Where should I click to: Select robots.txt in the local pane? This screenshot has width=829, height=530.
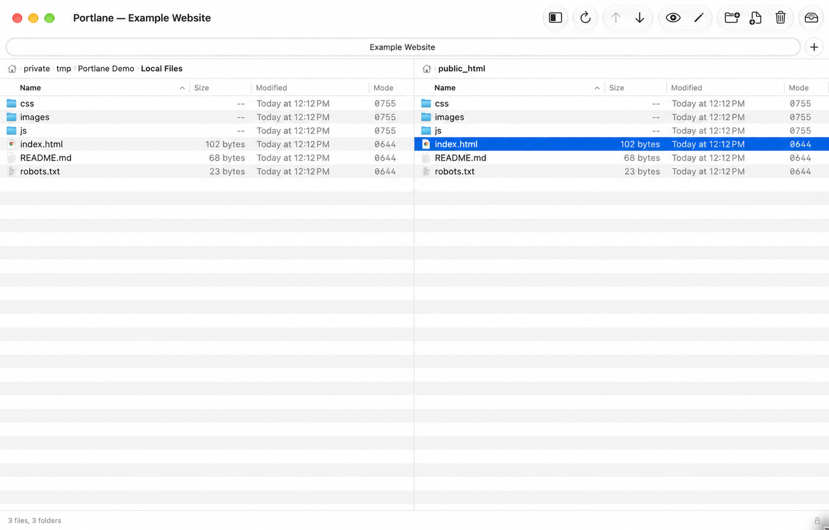pyautogui.click(x=207, y=171)
